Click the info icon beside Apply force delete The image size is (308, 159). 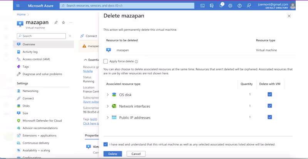[x=136, y=62]
